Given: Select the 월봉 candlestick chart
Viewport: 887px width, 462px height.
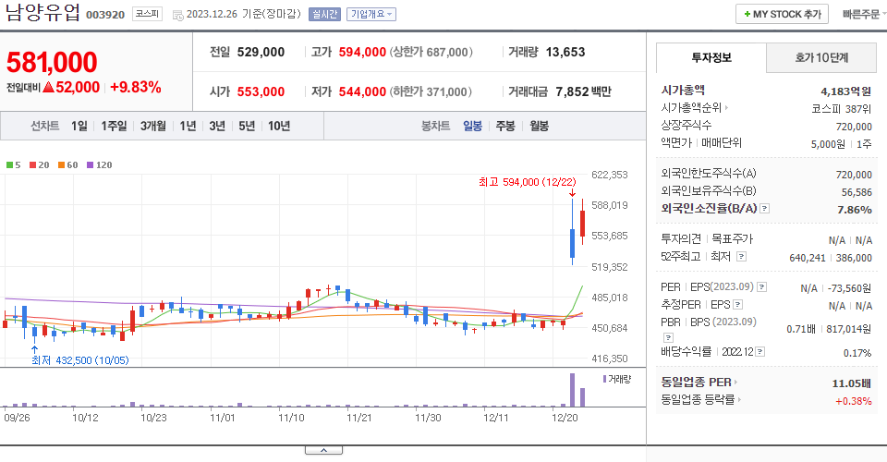Looking at the screenshot, I should coord(539,126).
